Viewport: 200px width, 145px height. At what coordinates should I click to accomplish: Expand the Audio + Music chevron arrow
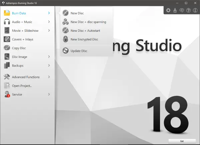click(49, 22)
